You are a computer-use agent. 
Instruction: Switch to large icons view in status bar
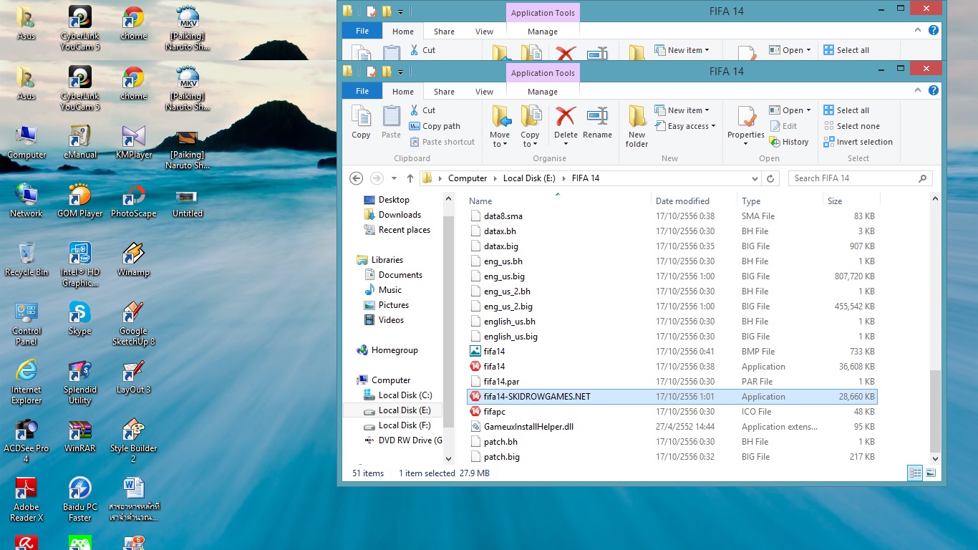click(x=931, y=473)
